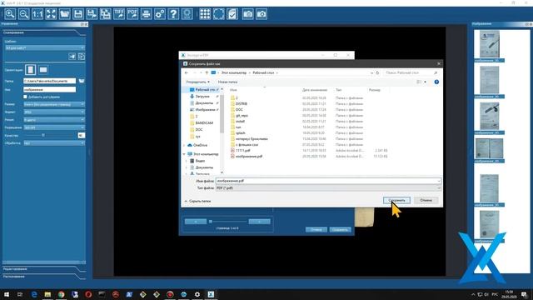Go to previous page in export window
Screen dimensions: 533x300
click(196, 222)
